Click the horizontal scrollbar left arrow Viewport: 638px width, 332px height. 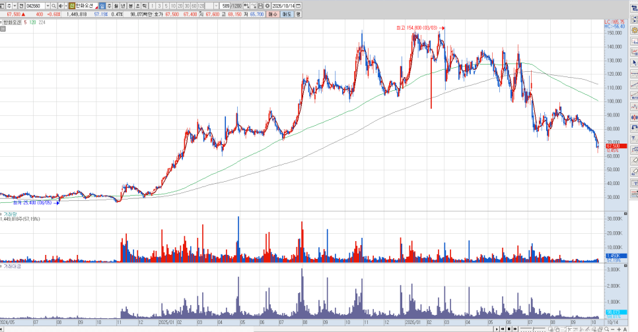coord(1,329)
